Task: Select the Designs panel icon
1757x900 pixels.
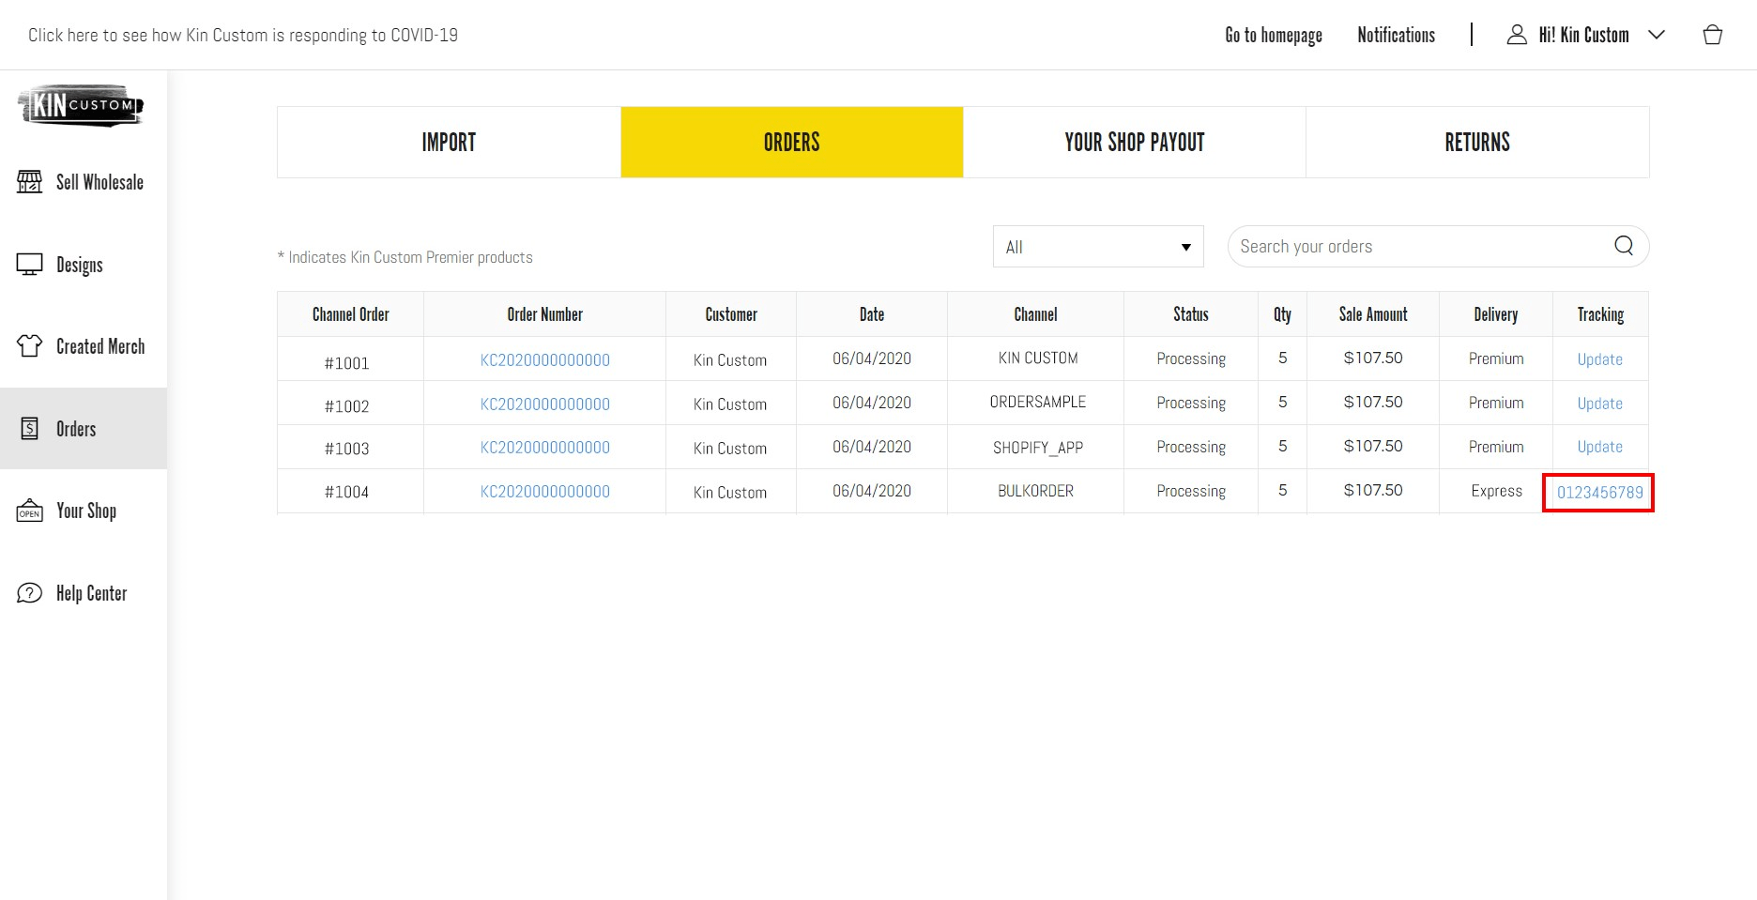Action: [x=30, y=264]
